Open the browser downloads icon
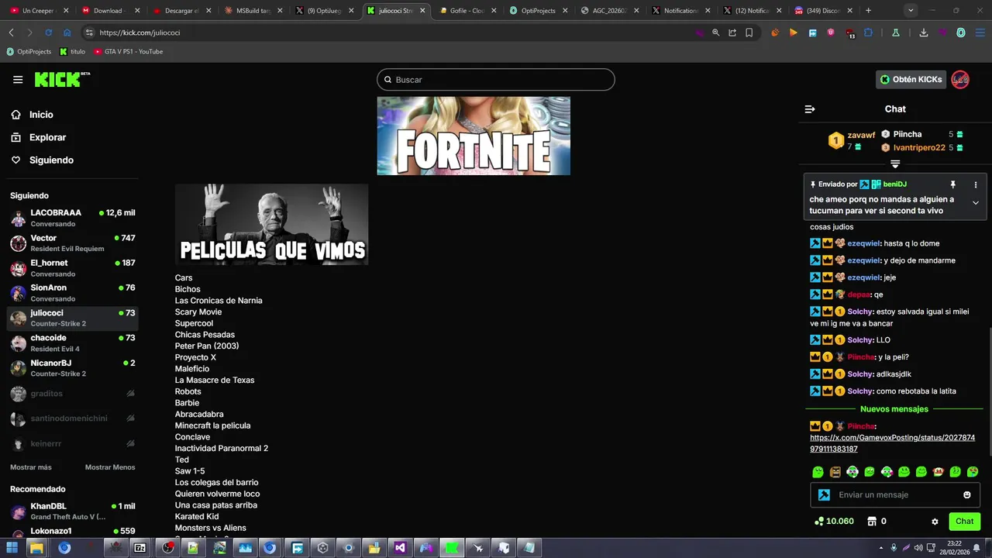The image size is (992, 558). (x=924, y=33)
